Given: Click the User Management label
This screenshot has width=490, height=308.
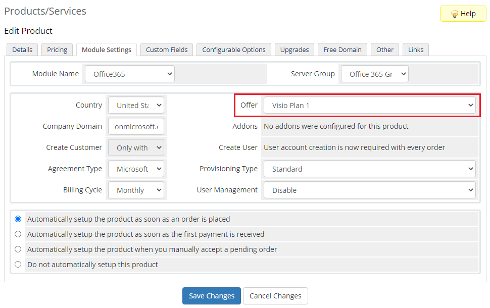Looking at the screenshot, I should pos(227,190).
